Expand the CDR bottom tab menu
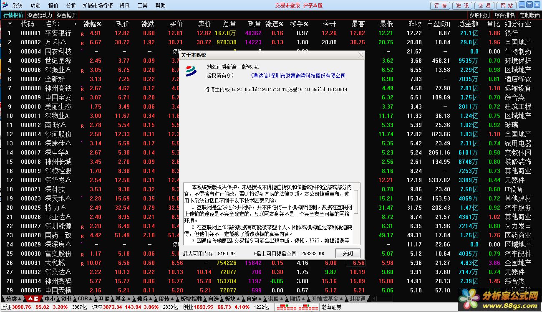The width and height of the screenshot is (542, 312). click(85, 299)
